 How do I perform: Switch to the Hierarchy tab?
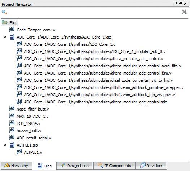pyautogui.click(x=17, y=166)
